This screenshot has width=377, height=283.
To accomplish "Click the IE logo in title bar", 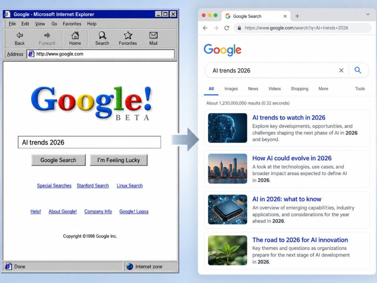I will click(7, 14).
